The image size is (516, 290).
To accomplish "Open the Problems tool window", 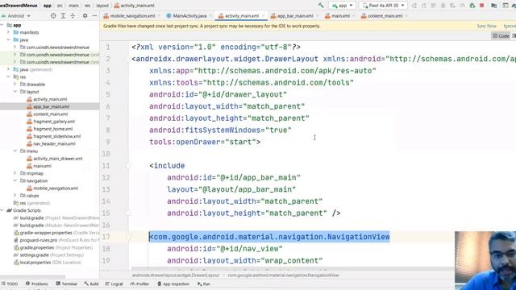I will (37, 284).
